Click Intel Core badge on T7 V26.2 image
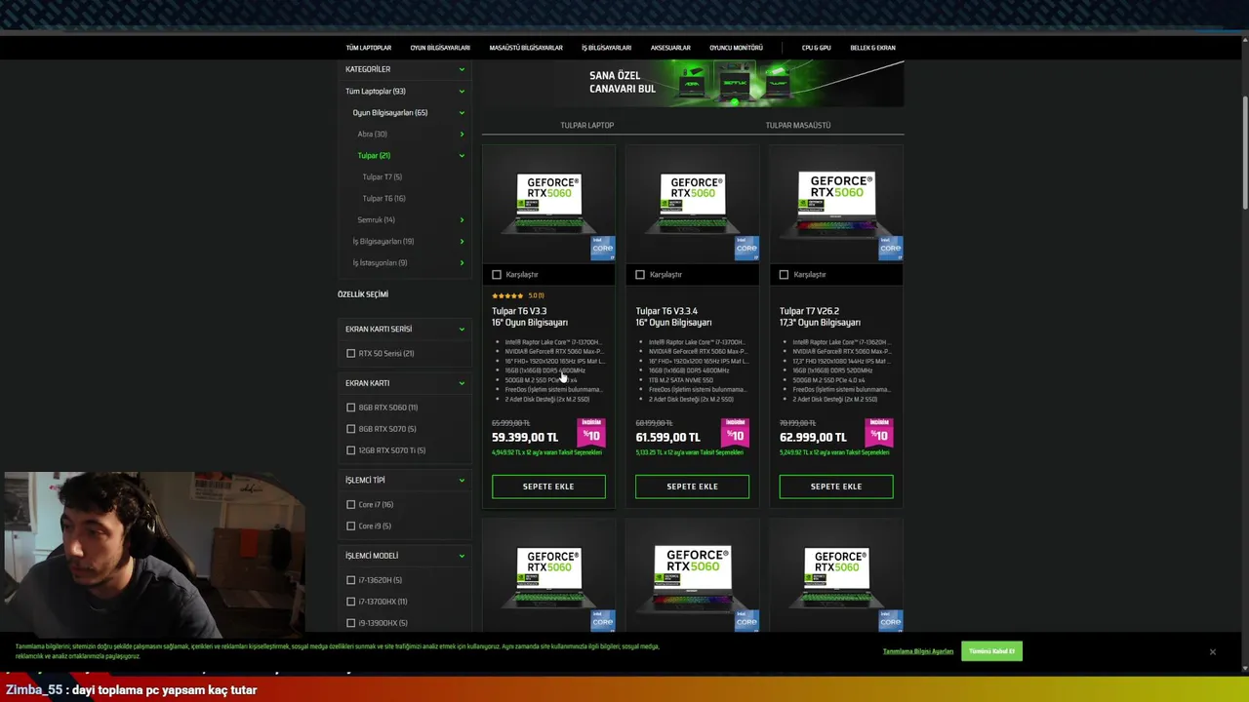 [x=890, y=248]
